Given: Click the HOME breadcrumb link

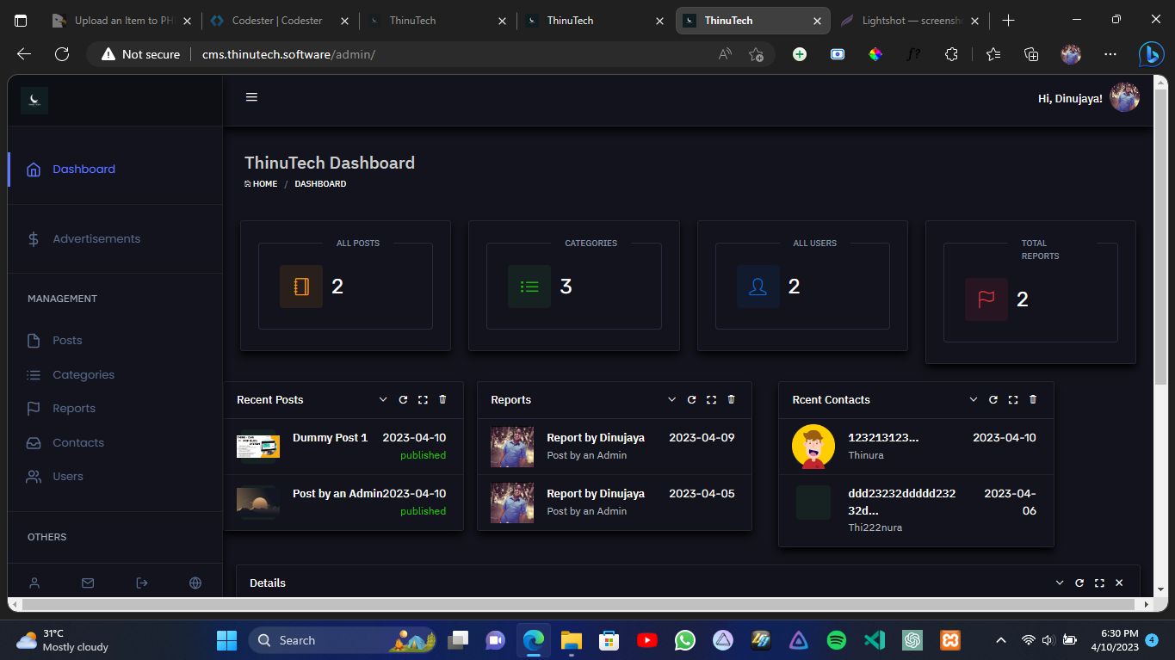Looking at the screenshot, I should 261,184.
